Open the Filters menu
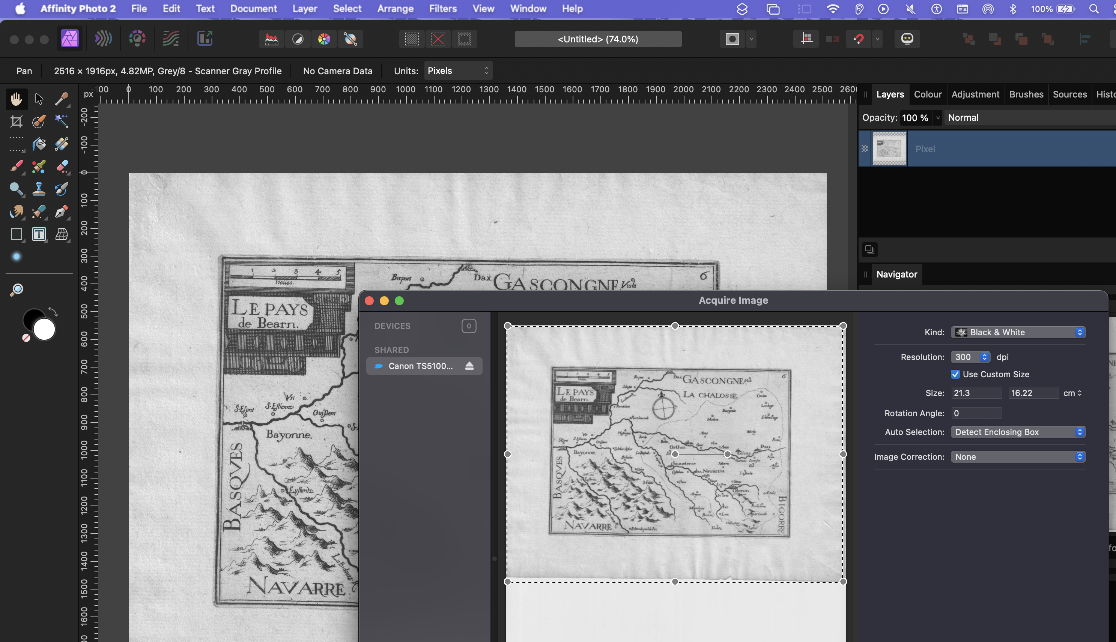The width and height of the screenshot is (1116, 642). pyautogui.click(x=442, y=8)
